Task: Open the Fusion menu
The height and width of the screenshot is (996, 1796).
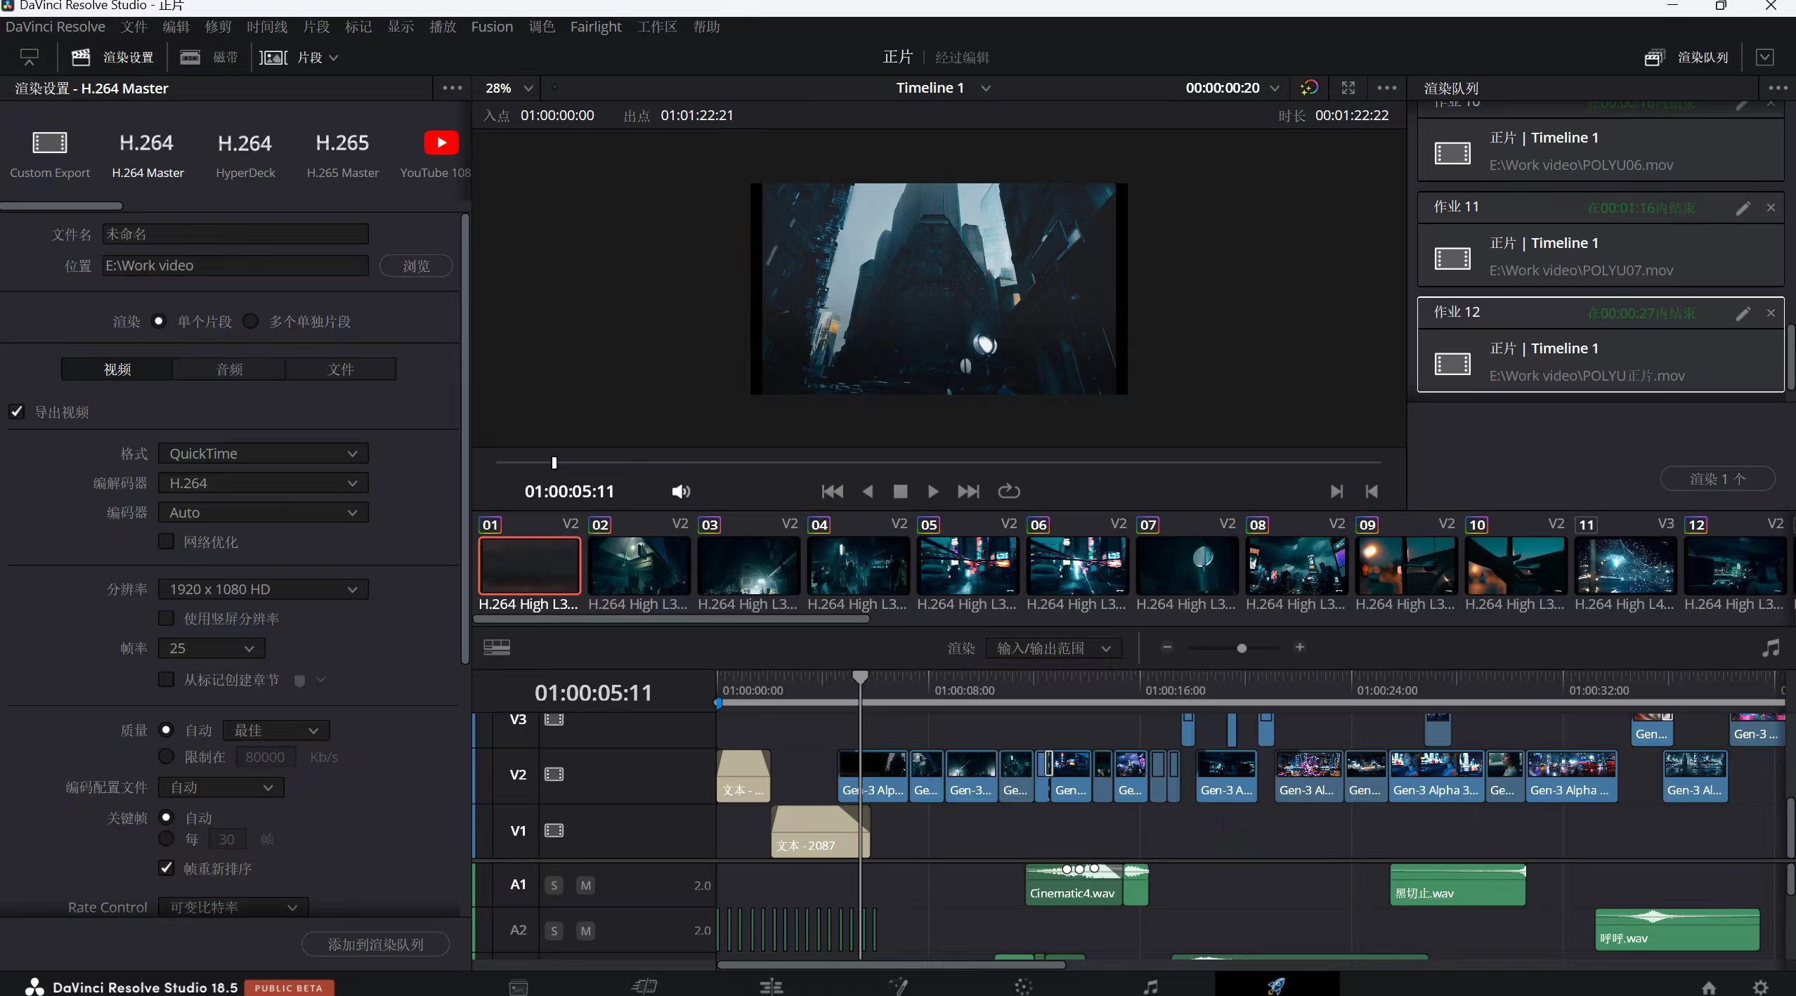Action: tap(492, 27)
